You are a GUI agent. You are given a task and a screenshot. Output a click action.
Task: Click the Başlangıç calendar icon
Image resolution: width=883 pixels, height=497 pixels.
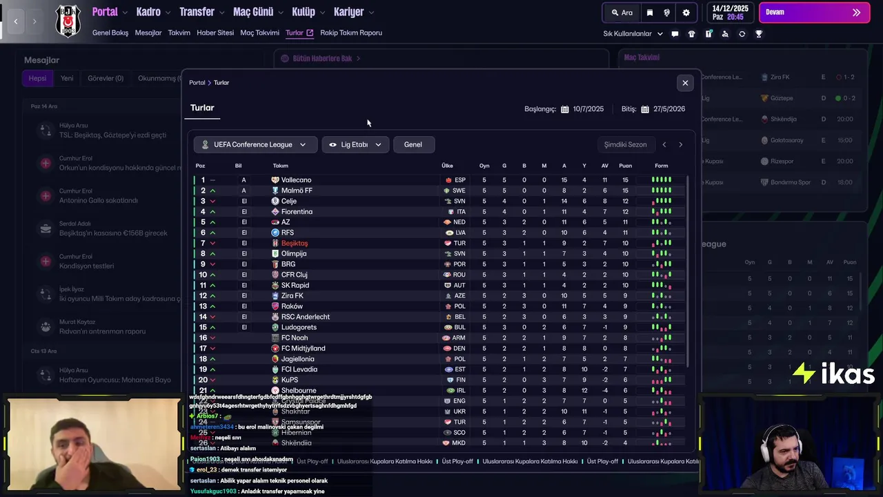tap(565, 109)
